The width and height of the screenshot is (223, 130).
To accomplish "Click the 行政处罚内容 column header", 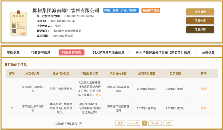I will coord(90,74).
